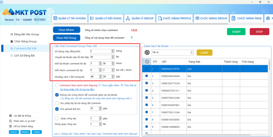Screen dimensions: 273x137
Task: Click the spinner of the interaction delay value 50
Action: pos(113,77)
